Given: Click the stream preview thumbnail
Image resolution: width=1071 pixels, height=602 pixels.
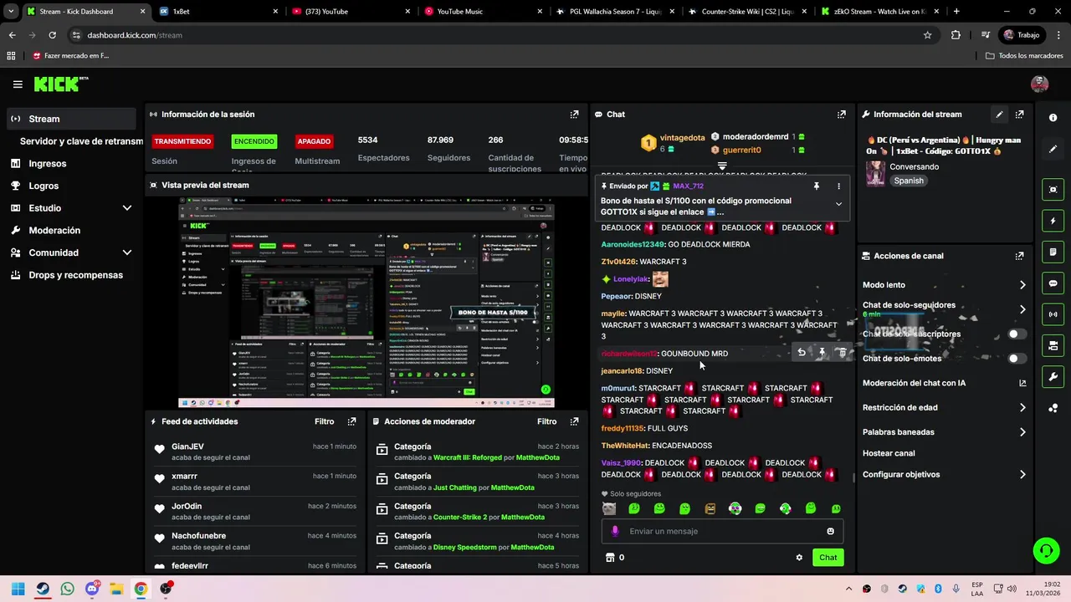Looking at the screenshot, I should tap(366, 303).
